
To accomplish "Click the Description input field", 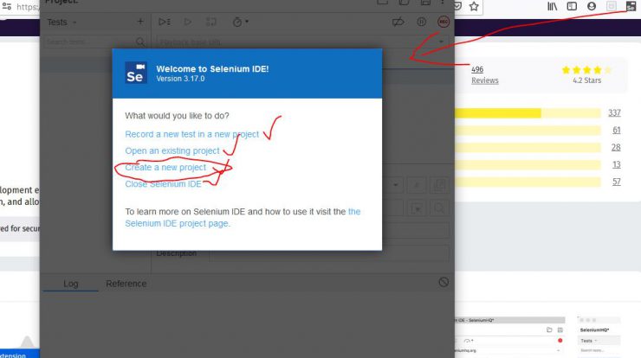I will (x=329, y=253).
